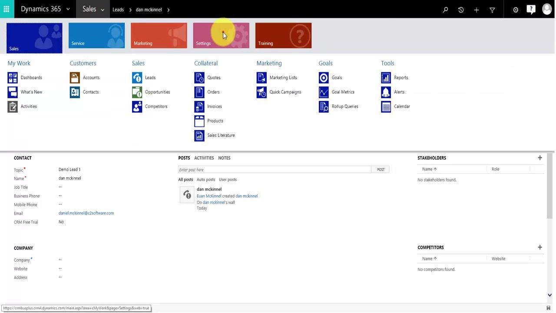556x313 pixels.
Task: Click the Enter post here field
Action: tap(275, 170)
